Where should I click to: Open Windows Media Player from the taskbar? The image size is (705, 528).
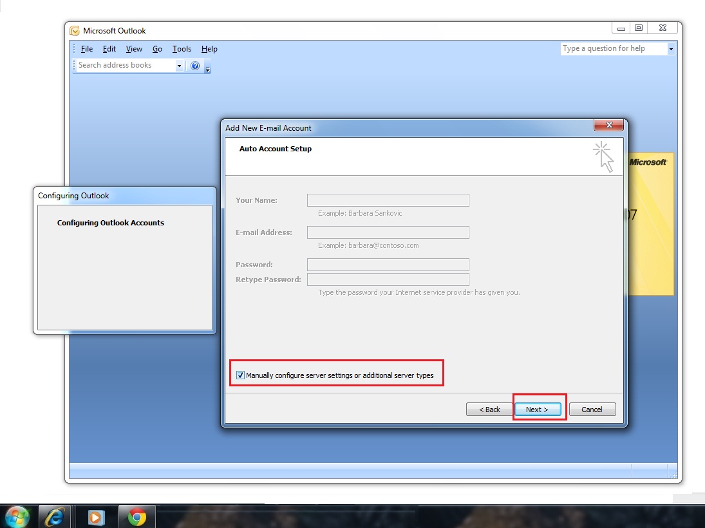coord(96,517)
